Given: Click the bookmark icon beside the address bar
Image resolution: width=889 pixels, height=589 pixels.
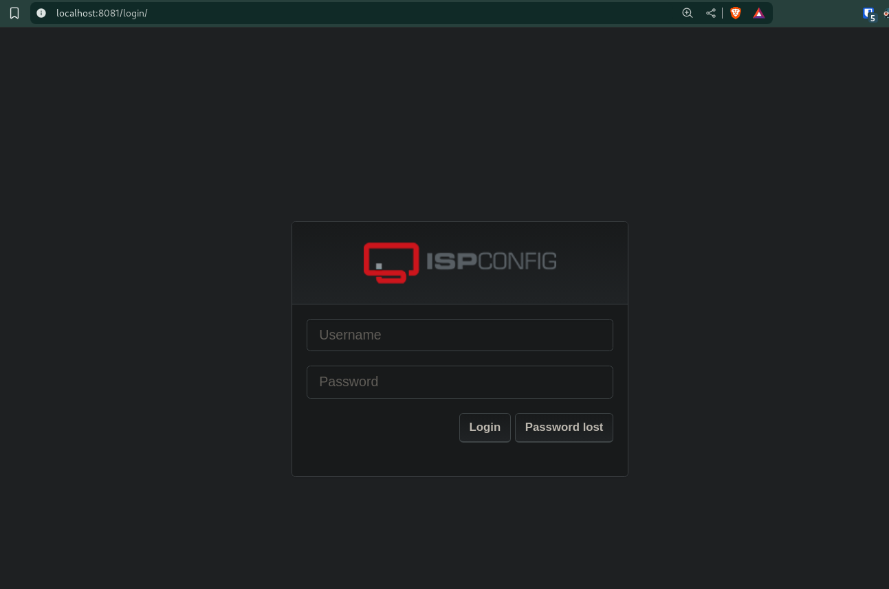Looking at the screenshot, I should [x=14, y=13].
